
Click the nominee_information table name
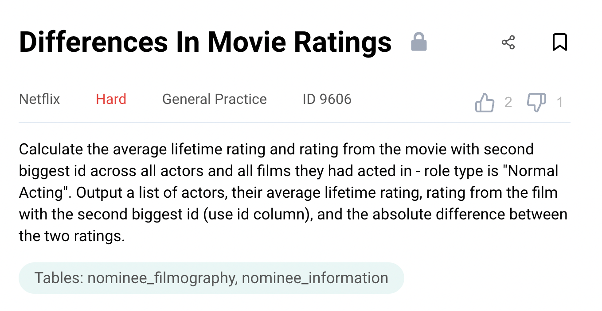[x=315, y=278]
